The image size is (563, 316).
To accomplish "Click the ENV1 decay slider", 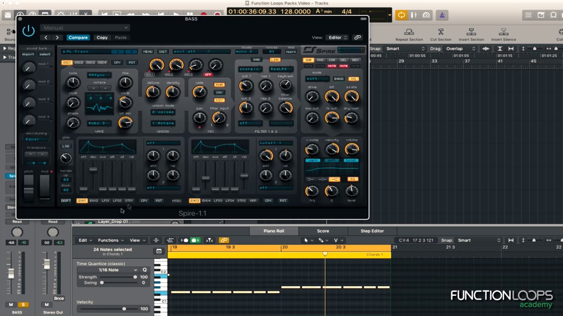I will tap(93, 169).
